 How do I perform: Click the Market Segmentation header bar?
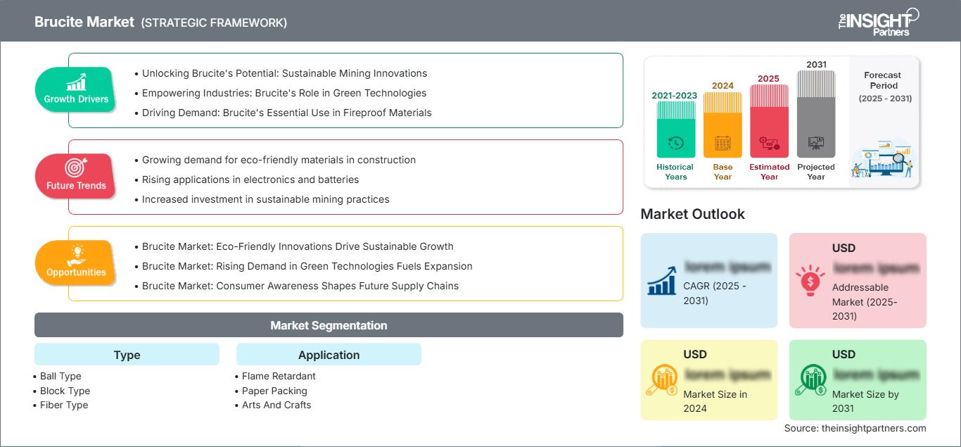(329, 325)
